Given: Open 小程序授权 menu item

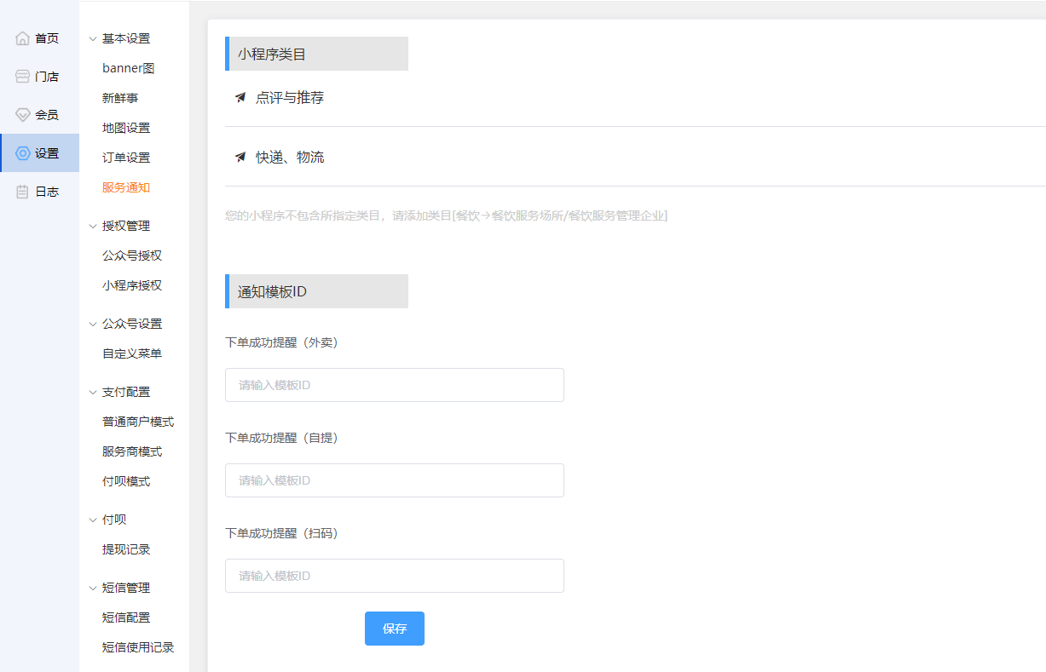Looking at the screenshot, I should [x=132, y=285].
